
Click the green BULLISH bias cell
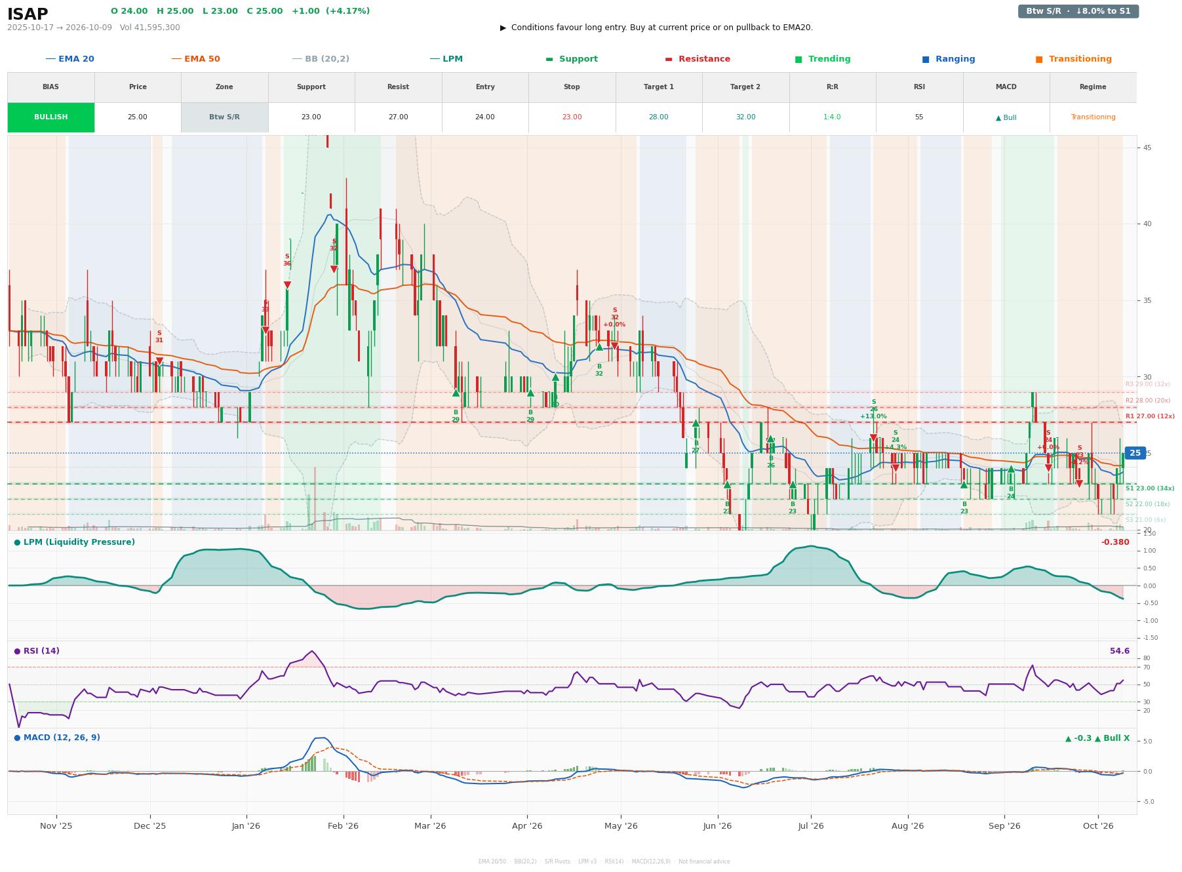(x=51, y=117)
